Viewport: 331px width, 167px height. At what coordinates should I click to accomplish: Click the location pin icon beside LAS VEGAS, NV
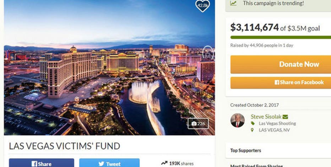pyautogui.click(x=252, y=130)
